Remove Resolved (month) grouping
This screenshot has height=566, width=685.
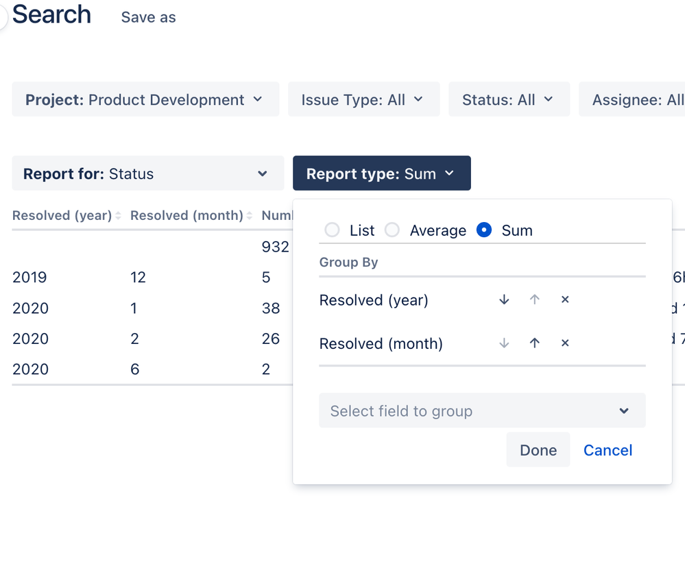(x=565, y=343)
